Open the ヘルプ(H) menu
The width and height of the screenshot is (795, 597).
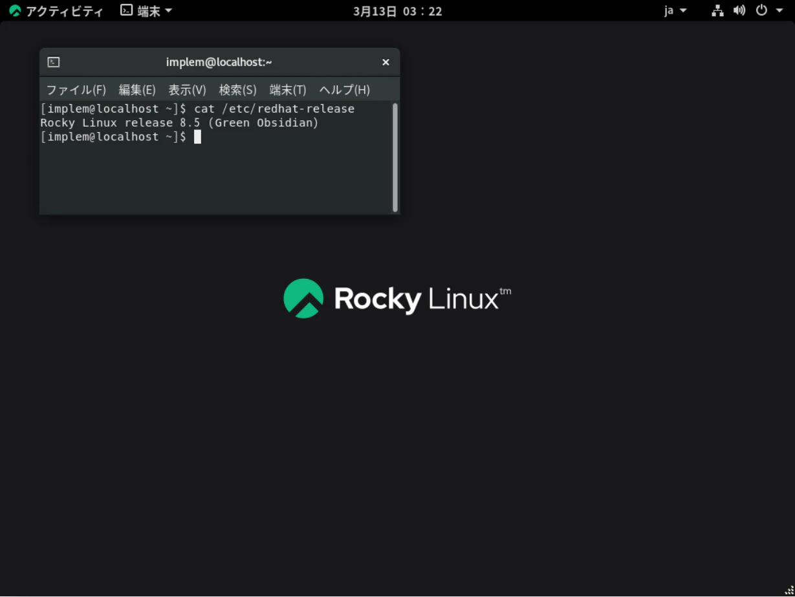345,90
